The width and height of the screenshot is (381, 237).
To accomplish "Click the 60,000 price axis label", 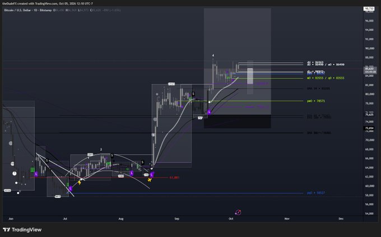I will pyautogui.click(x=369, y=186).
